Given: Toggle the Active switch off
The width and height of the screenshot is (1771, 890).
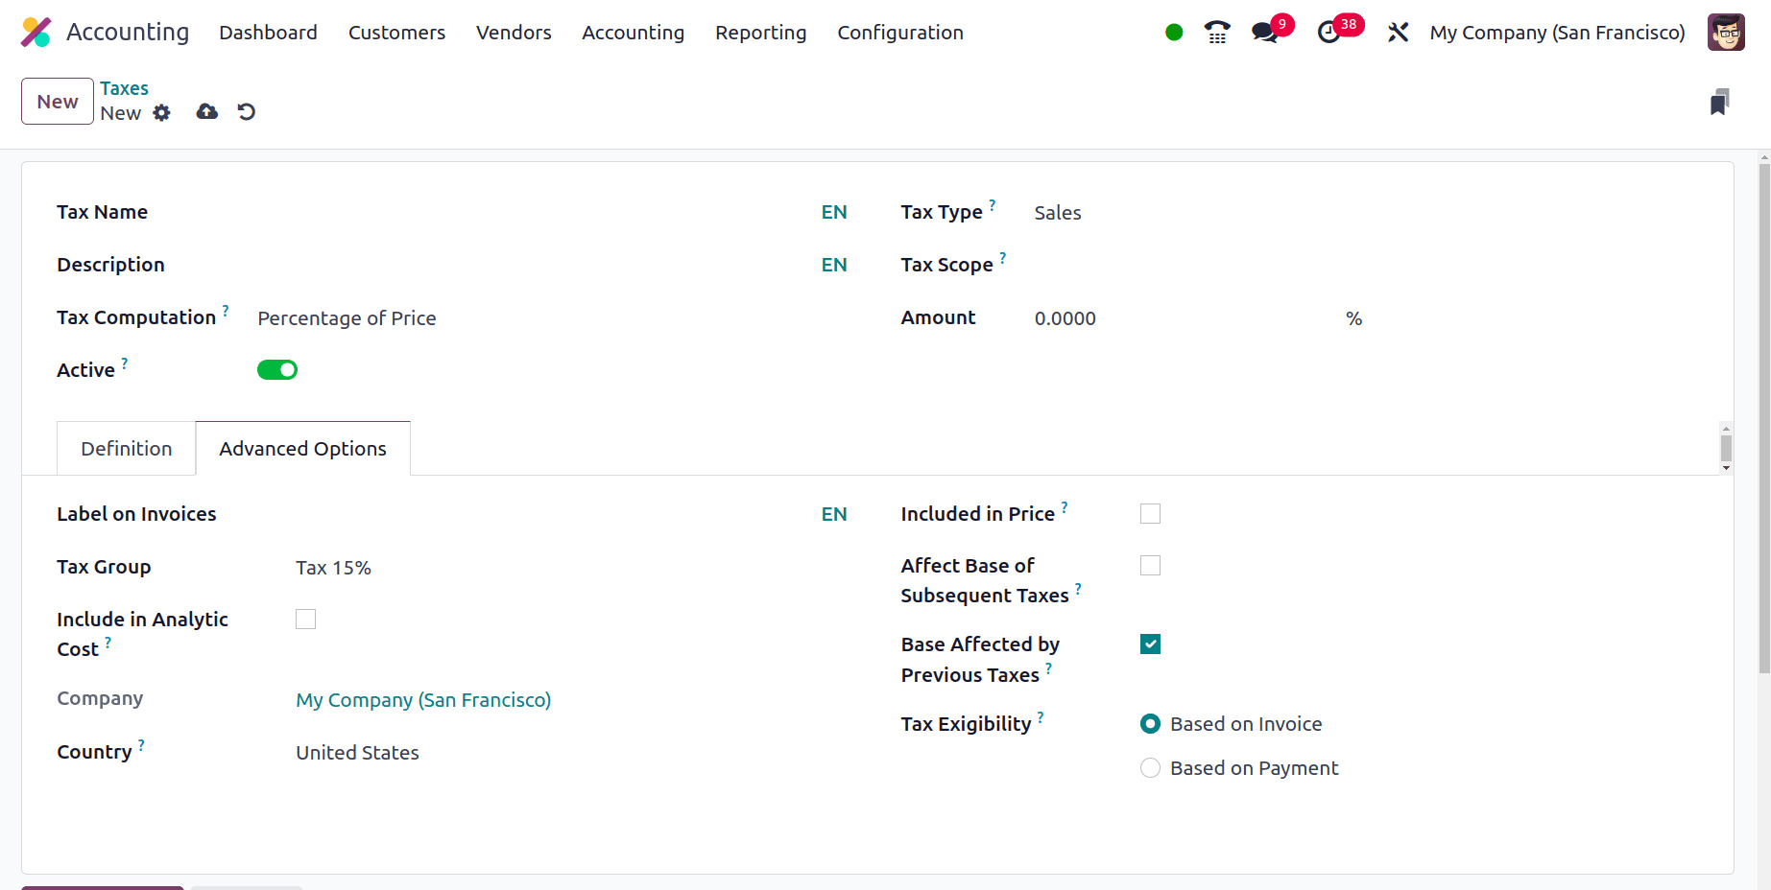Looking at the screenshot, I should pos(277,370).
